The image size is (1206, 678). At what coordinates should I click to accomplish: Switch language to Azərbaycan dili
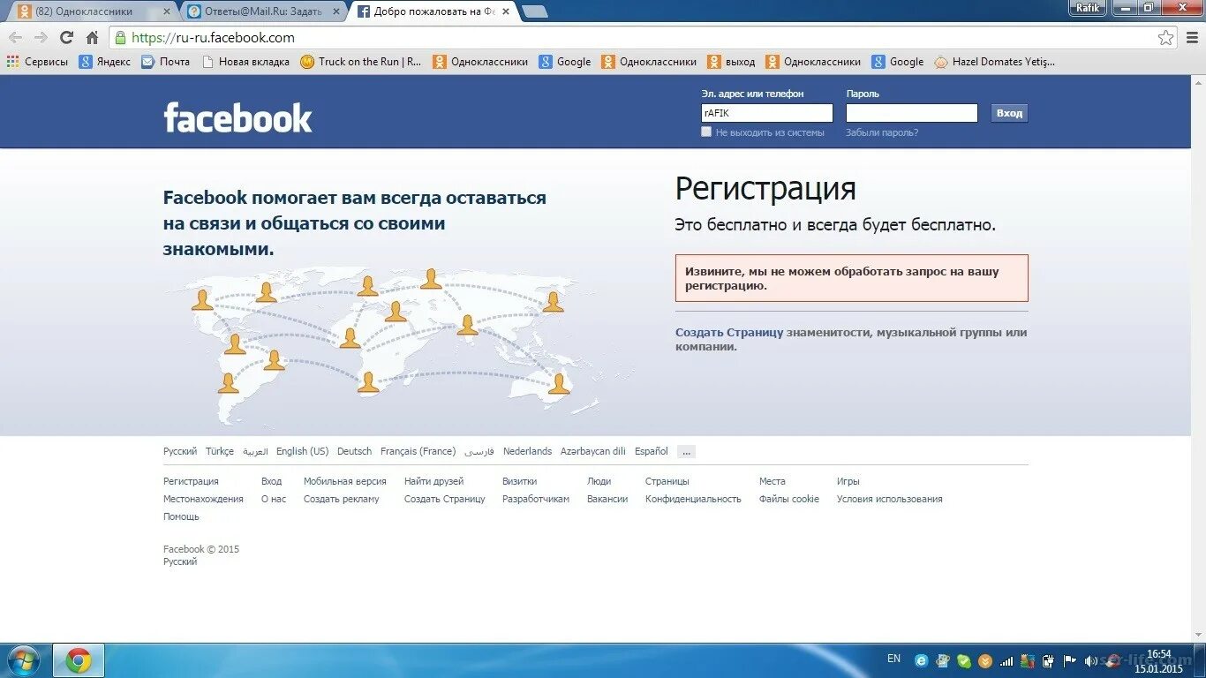pos(593,451)
